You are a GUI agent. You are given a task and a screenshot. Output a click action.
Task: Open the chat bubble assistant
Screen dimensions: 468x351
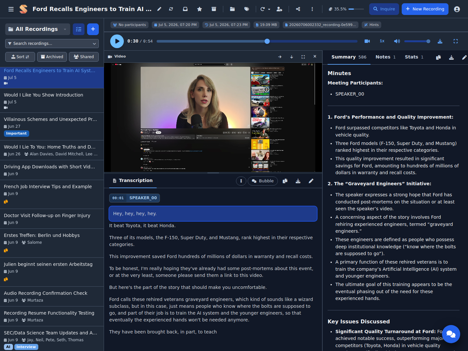(x=451, y=334)
